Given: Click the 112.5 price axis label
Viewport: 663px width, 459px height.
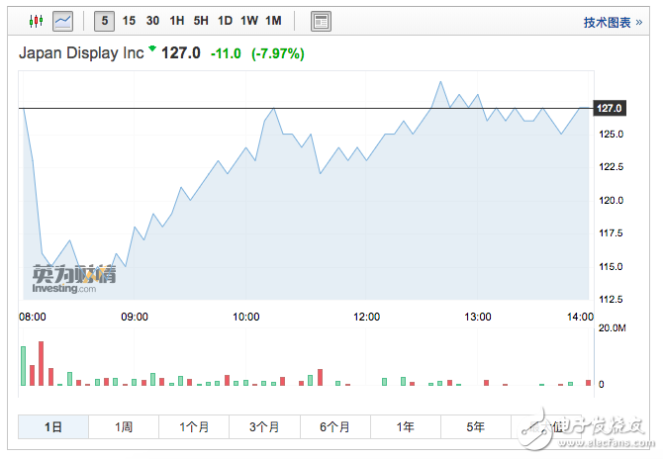Looking at the screenshot, I should (x=611, y=300).
